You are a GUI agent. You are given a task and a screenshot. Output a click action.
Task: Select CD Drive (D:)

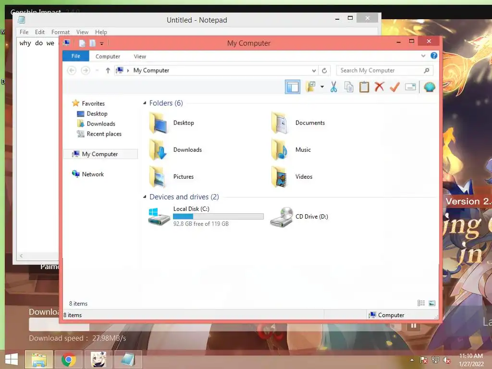click(299, 217)
